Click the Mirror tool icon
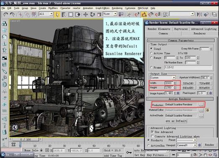Screen dimensions: 219x158 (199, 14)
